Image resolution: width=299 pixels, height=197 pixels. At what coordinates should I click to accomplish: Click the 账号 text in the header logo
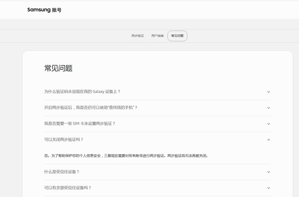coord(57,10)
